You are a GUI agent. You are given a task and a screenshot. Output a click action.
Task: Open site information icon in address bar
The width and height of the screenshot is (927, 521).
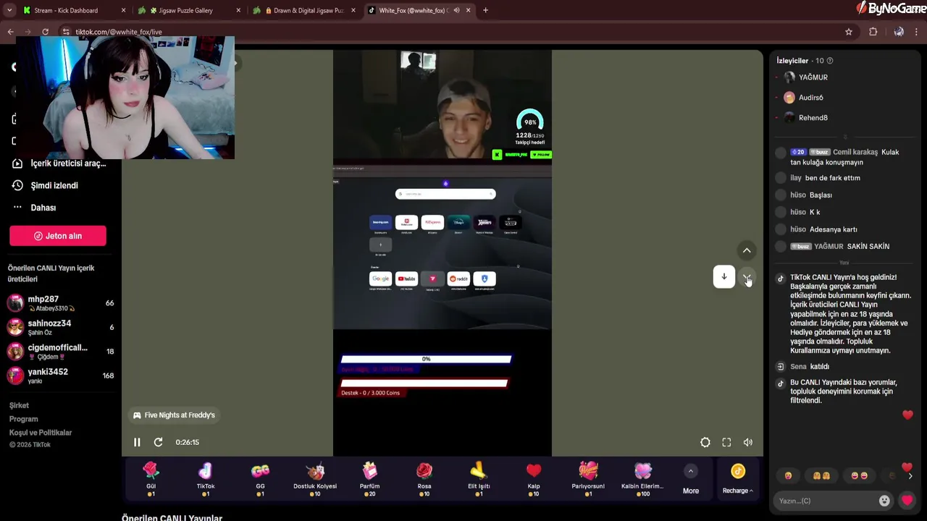(66, 32)
